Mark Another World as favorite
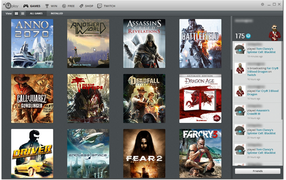Viewport: 286px width, 180px height. (80, 65)
